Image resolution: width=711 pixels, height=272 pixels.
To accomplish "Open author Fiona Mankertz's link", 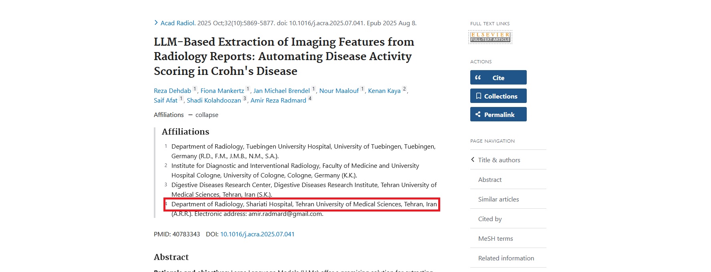I will point(222,91).
